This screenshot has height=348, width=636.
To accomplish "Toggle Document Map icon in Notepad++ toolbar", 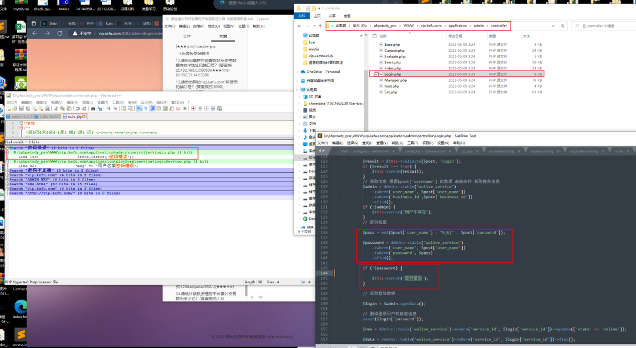I will tap(165, 109).
